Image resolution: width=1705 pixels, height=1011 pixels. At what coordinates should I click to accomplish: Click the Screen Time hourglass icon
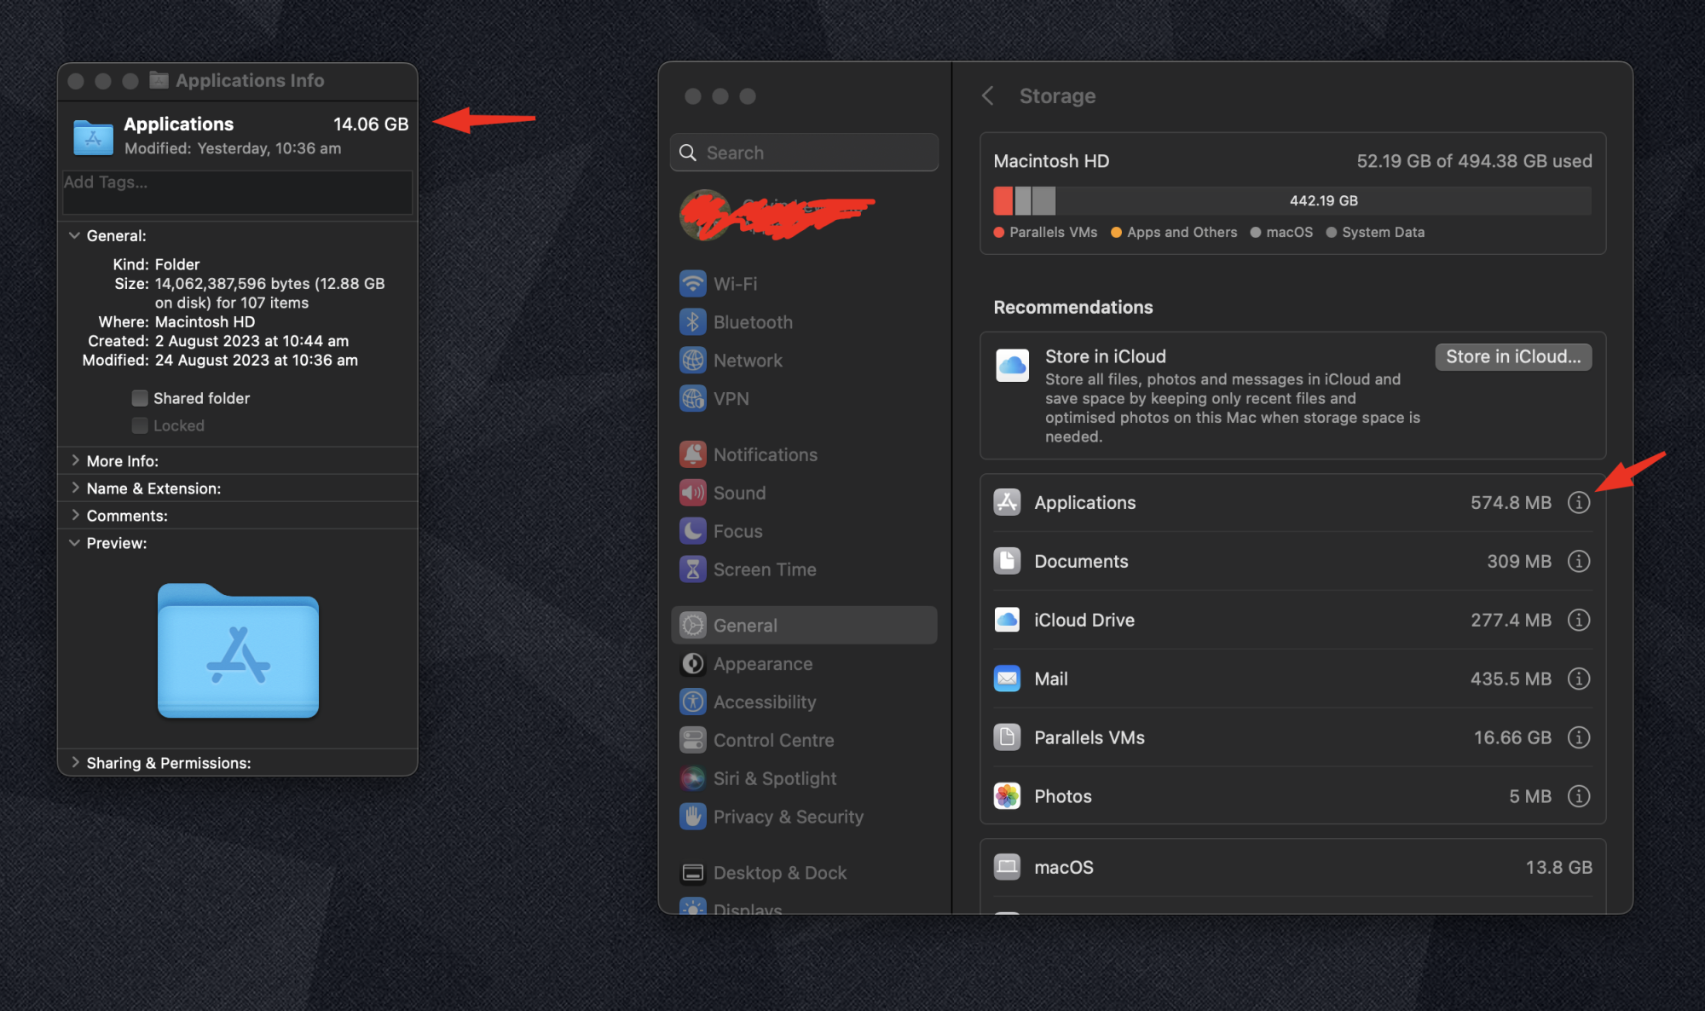(x=693, y=570)
